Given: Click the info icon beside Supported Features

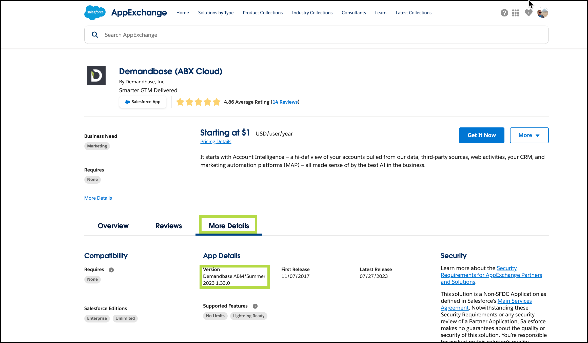Looking at the screenshot, I should pyautogui.click(x=255, y=306).
